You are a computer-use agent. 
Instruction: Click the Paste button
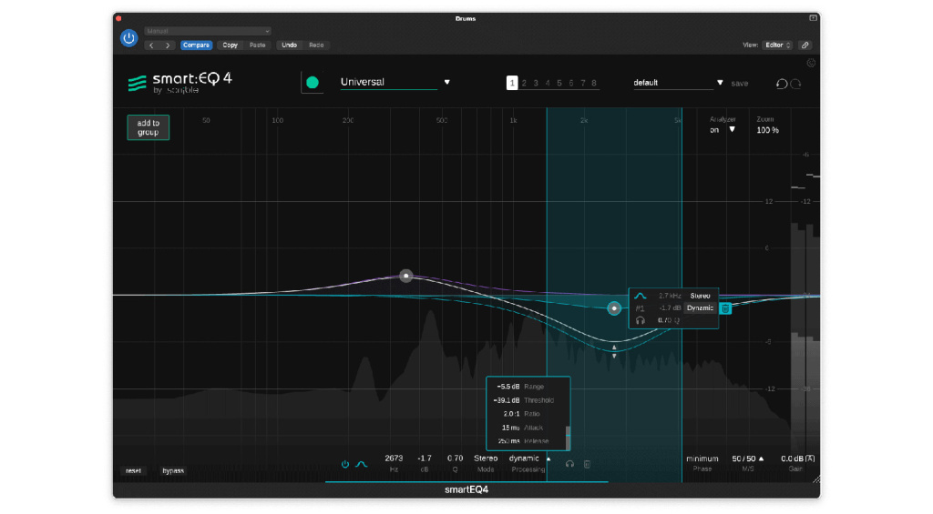[x=257, y=45]
